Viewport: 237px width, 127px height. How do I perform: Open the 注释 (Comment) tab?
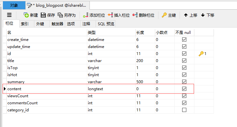[88, 24]
